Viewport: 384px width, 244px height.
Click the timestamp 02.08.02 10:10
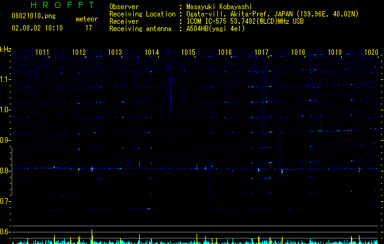pyautogui.click(x=37, y=28)
